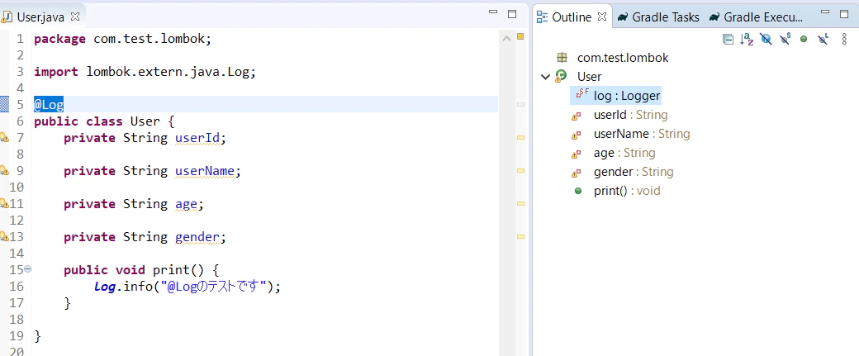Select User class node in Outline
Screen dimensions: 859x356
coord(590,77)
